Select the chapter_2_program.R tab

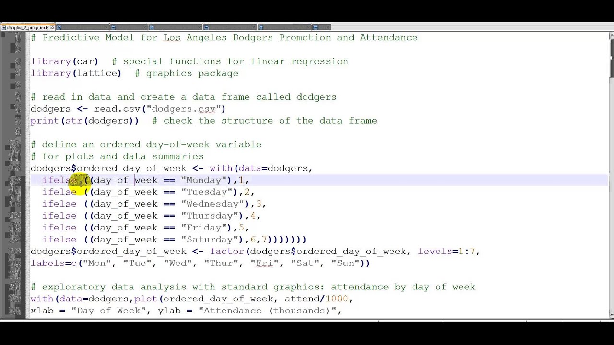(x=28, y=27)
